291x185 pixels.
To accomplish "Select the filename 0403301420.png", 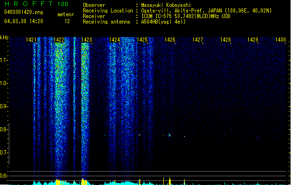I will click(24, 12).
